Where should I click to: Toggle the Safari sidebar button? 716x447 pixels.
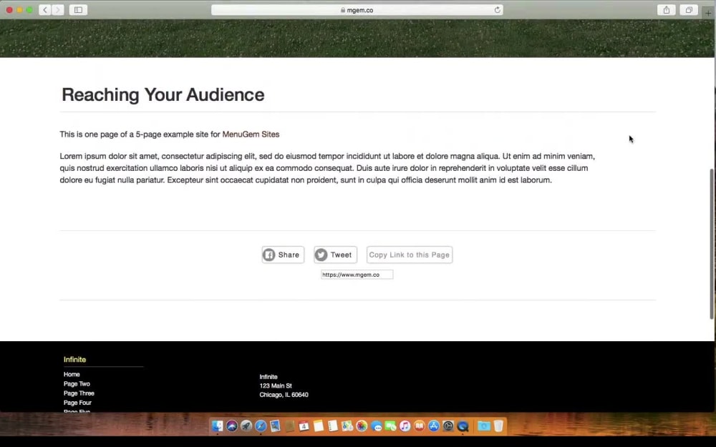pyautogui.click(x=78, y=9)
